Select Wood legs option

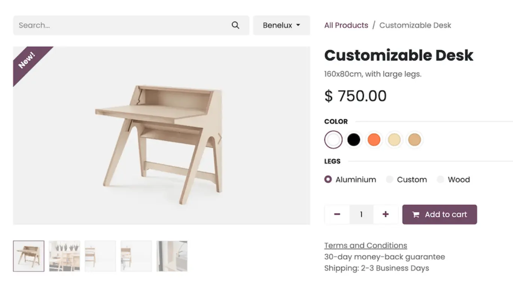pyautogui.click(x=441, y=180)
